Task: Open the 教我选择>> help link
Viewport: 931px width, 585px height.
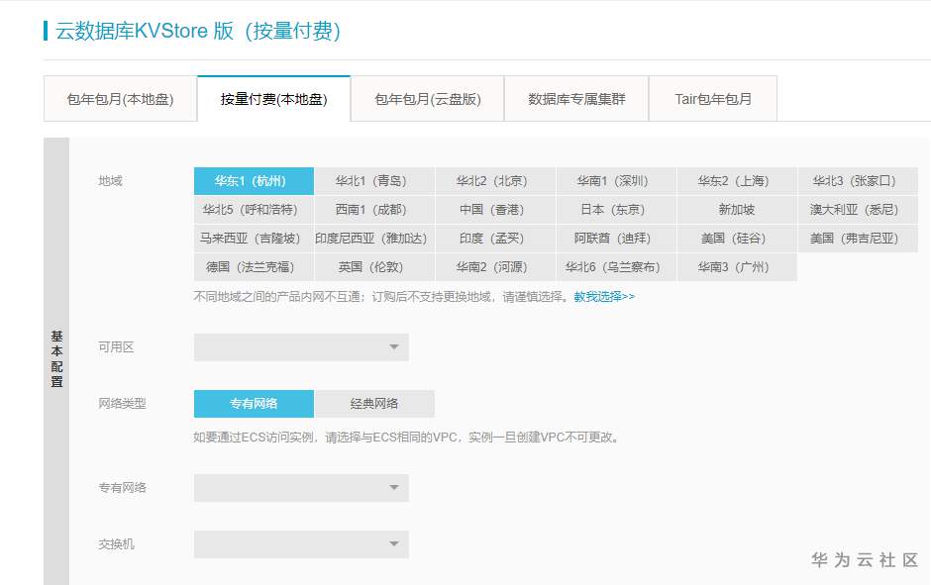Action: tap(604, 296)
